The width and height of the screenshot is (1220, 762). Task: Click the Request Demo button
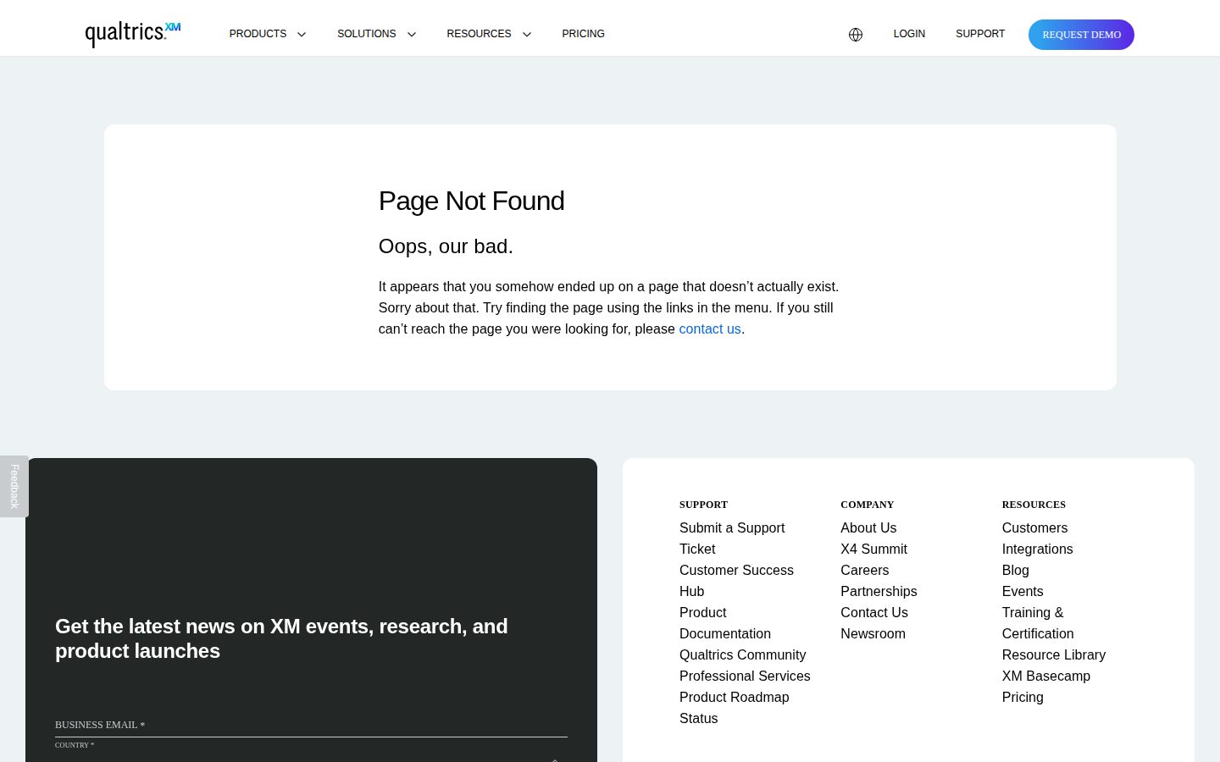1081,35
